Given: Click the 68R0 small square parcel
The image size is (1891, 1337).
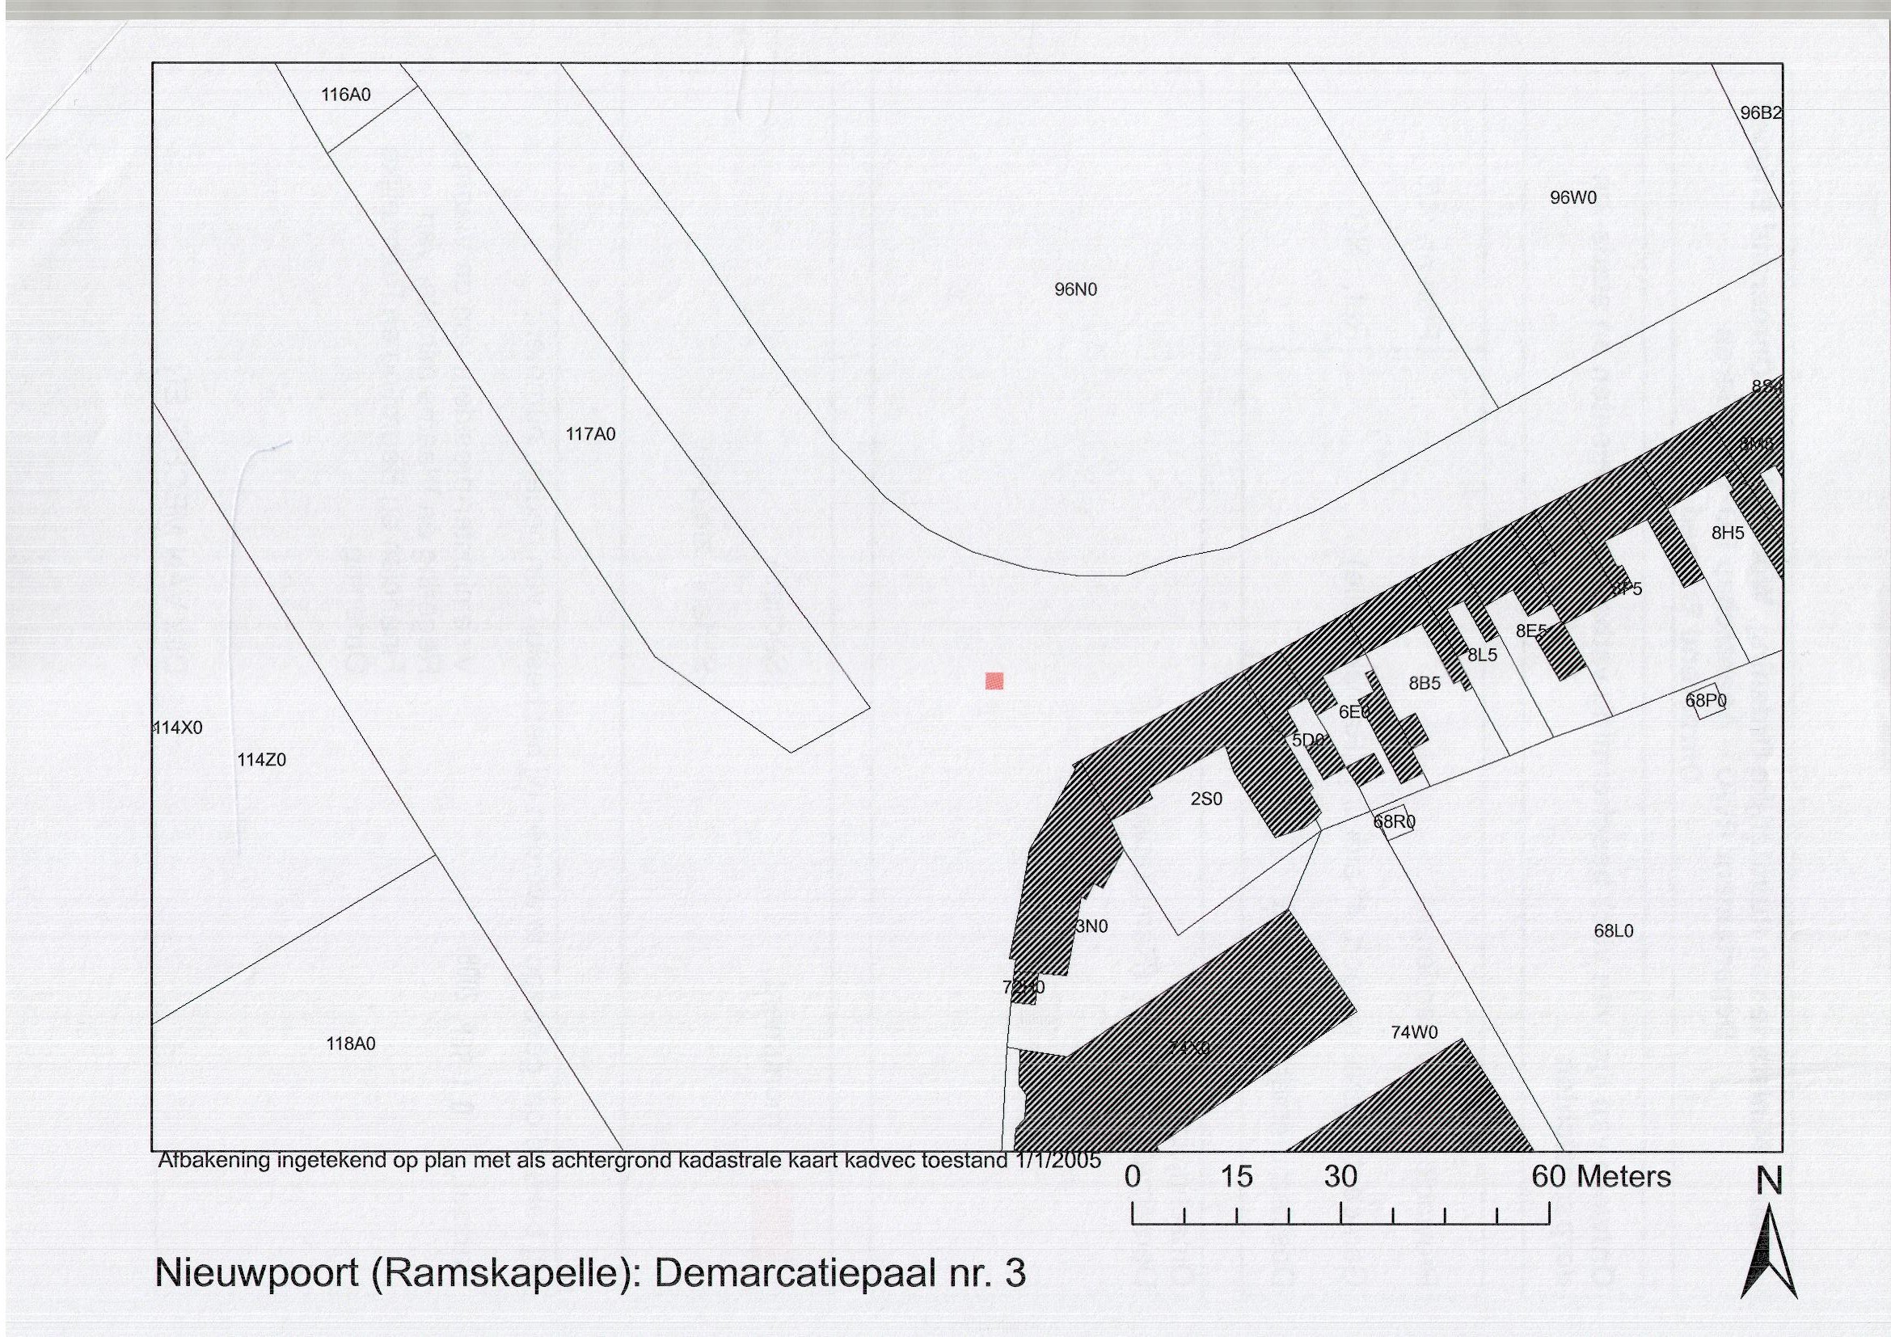Looking at the screenshot, I should [x=1395, y=821].
